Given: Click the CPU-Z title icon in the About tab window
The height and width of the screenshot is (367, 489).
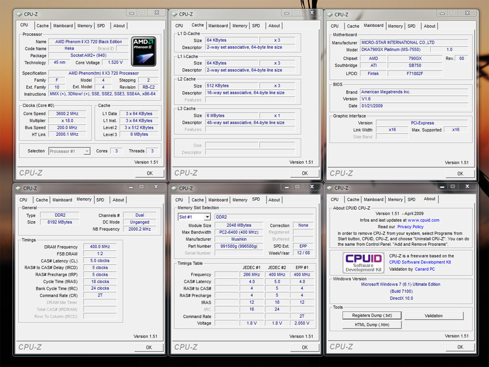Looking at the screenshot, I should [x=330, y=188].
